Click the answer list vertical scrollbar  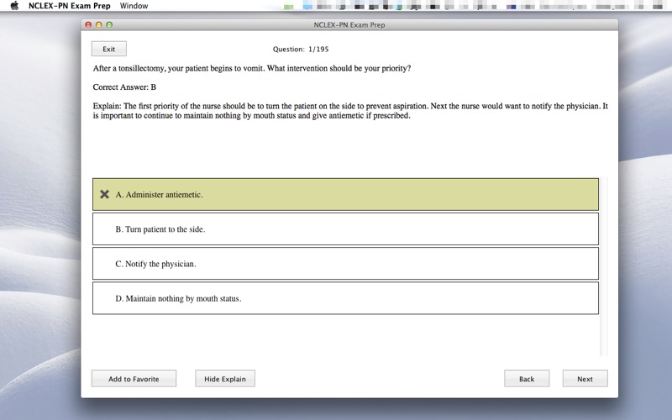[604, 266]
